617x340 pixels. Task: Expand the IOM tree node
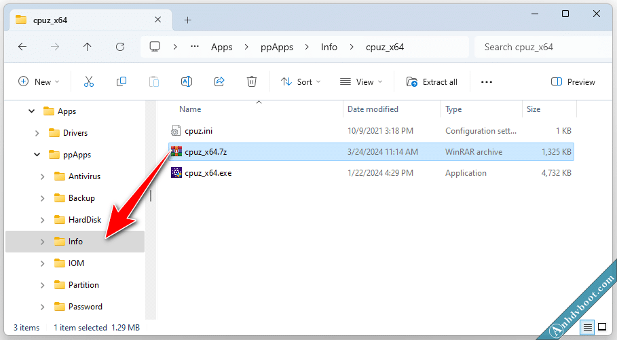click(43, 263)
